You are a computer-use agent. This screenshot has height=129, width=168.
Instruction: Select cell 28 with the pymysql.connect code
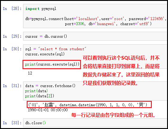95,16
